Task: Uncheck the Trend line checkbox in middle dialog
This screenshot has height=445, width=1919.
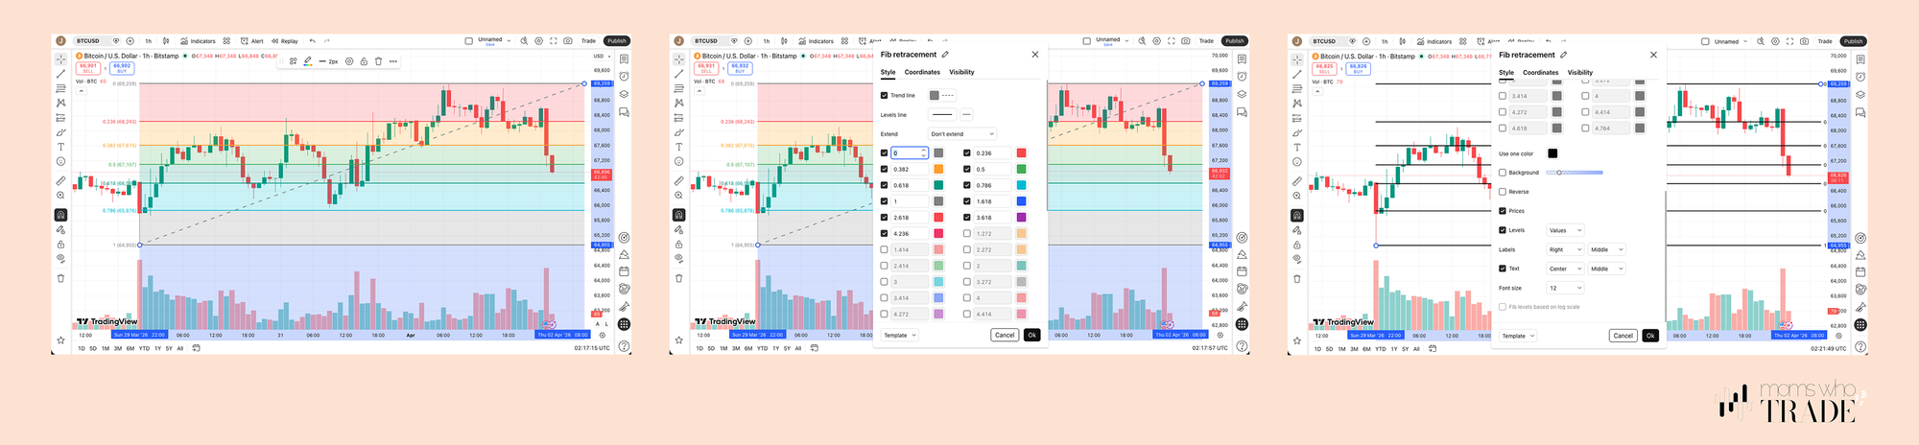Action: [x=884, y=96]
